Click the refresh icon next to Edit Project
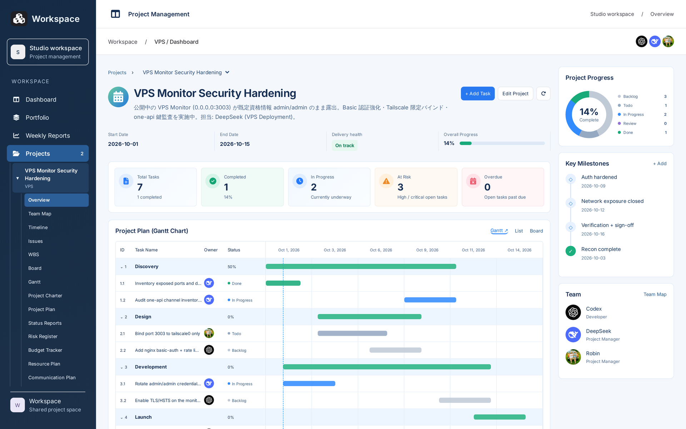The image size is (686, 429). (543, 94)
